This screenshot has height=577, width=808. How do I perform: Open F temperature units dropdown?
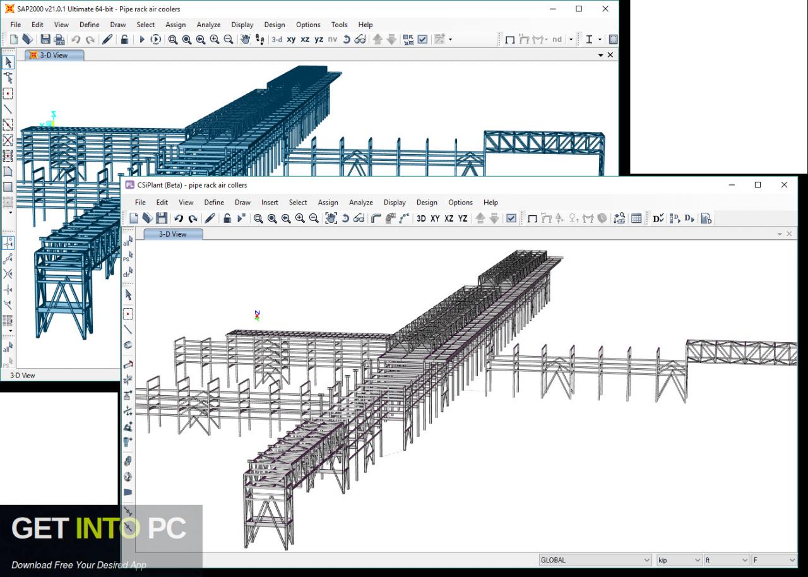coord(774,560)
